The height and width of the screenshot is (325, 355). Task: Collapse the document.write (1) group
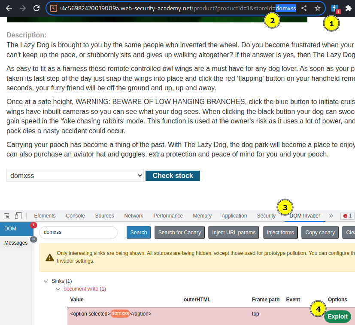(x=58, y=289)
